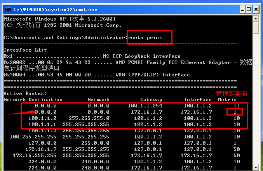Click metric 50 in 172.16.255.255 row
263x171 pixels.
point(237,155)
